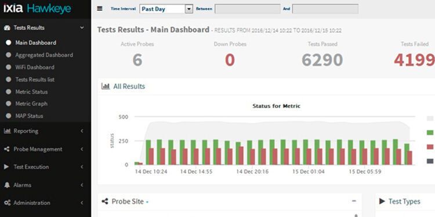Click the Tests Results dashboard icon
Screen dimensions: 435x217
coord(7,28)
